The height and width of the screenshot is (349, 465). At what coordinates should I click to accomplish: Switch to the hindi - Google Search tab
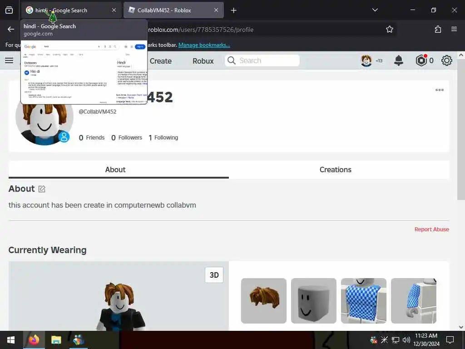tap(71, 10)
